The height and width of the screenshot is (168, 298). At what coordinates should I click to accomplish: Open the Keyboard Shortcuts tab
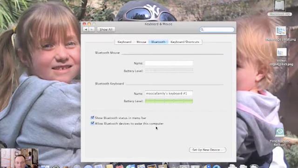point(185,42)
